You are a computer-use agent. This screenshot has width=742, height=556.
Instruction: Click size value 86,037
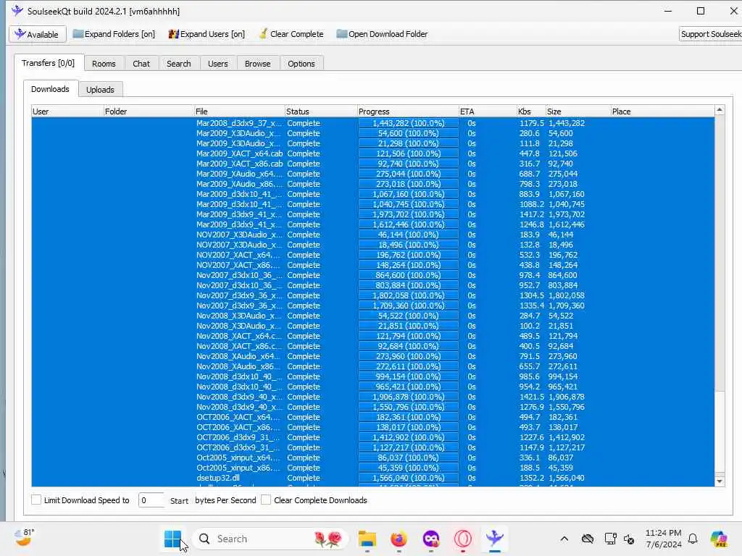(561, 458)
